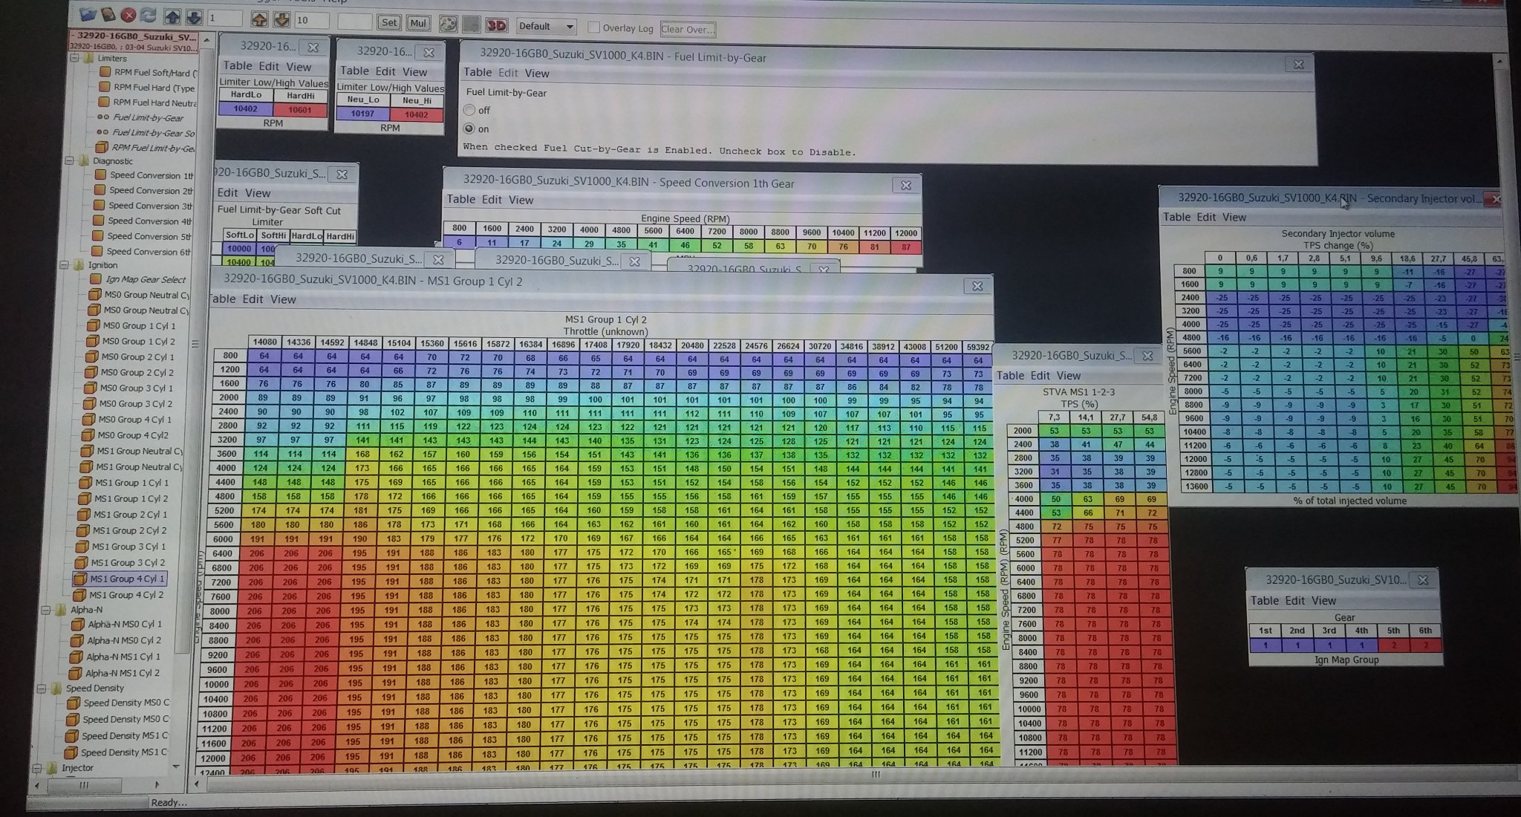Click the refresh ROM icon

(149, 15)
